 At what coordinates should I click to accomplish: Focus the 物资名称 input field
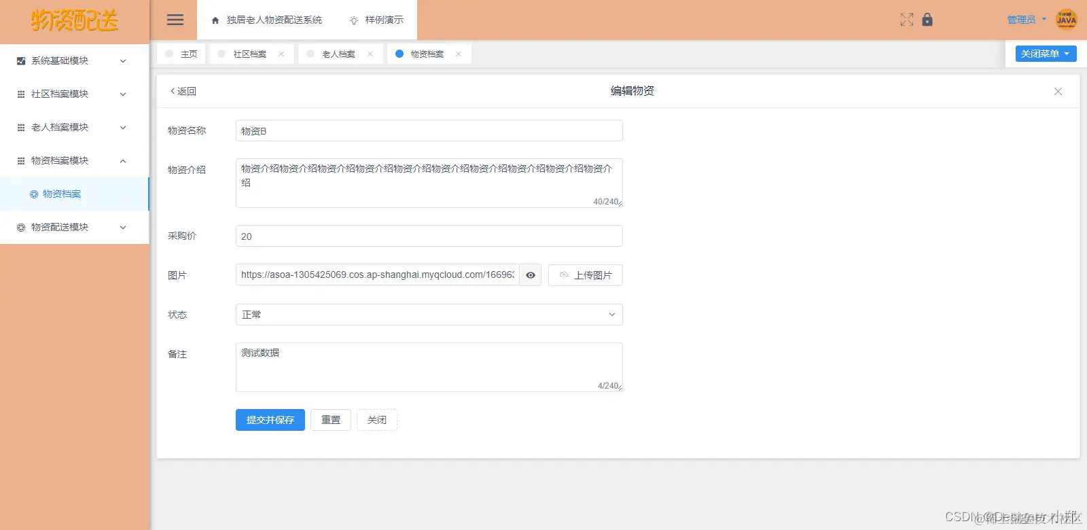[429, 130]
